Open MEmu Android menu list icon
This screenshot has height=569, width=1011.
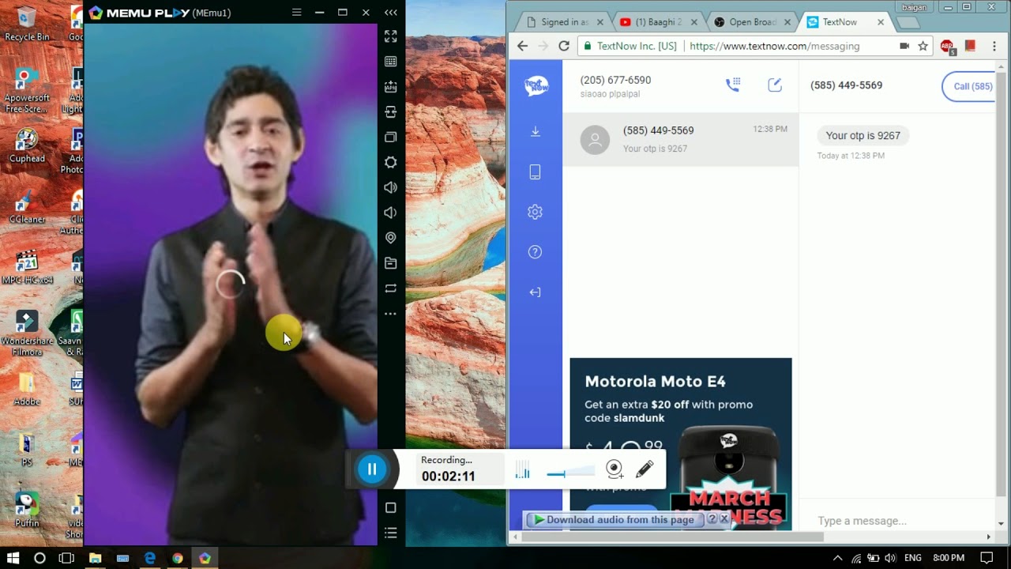pos(390,533)
